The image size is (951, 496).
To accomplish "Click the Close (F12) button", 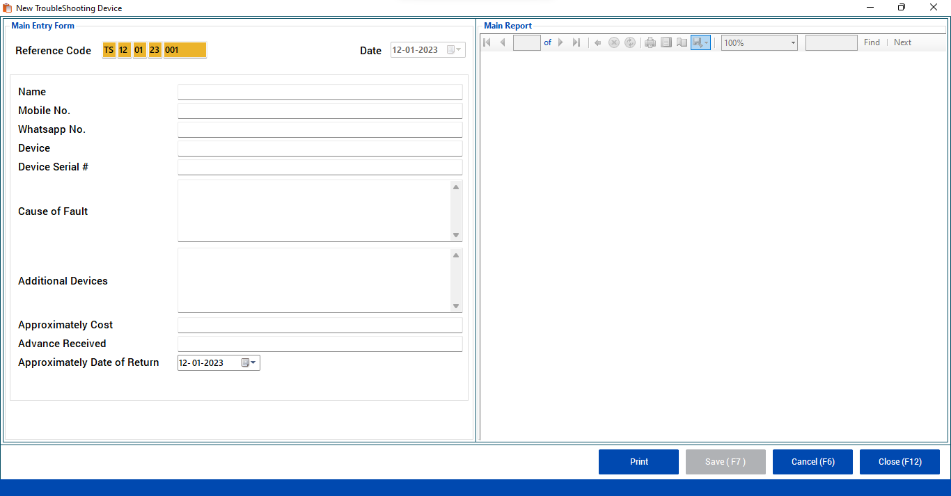I will [x=899, y=462].
